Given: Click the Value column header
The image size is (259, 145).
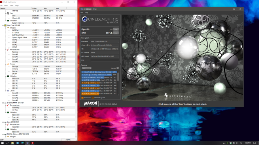Looking at the screenshot, I should [37, 8].
